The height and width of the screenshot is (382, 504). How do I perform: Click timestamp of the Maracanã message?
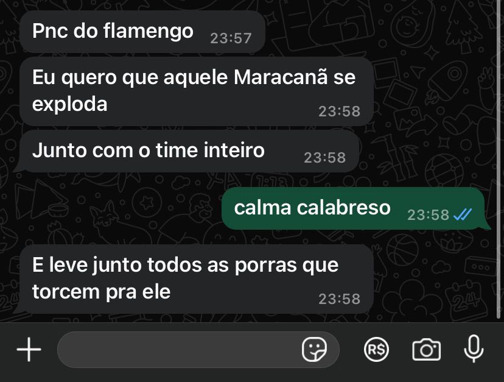tap(340, 111)
